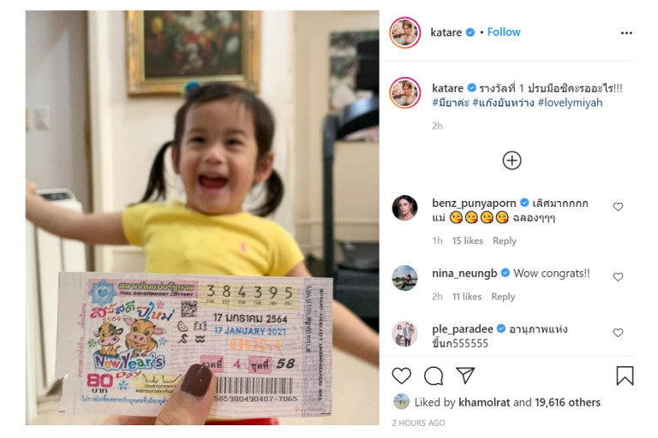Save the post with the bookmark icon
Image resolution: width=658 pixels, height=438 pixels.
[625, 376]
